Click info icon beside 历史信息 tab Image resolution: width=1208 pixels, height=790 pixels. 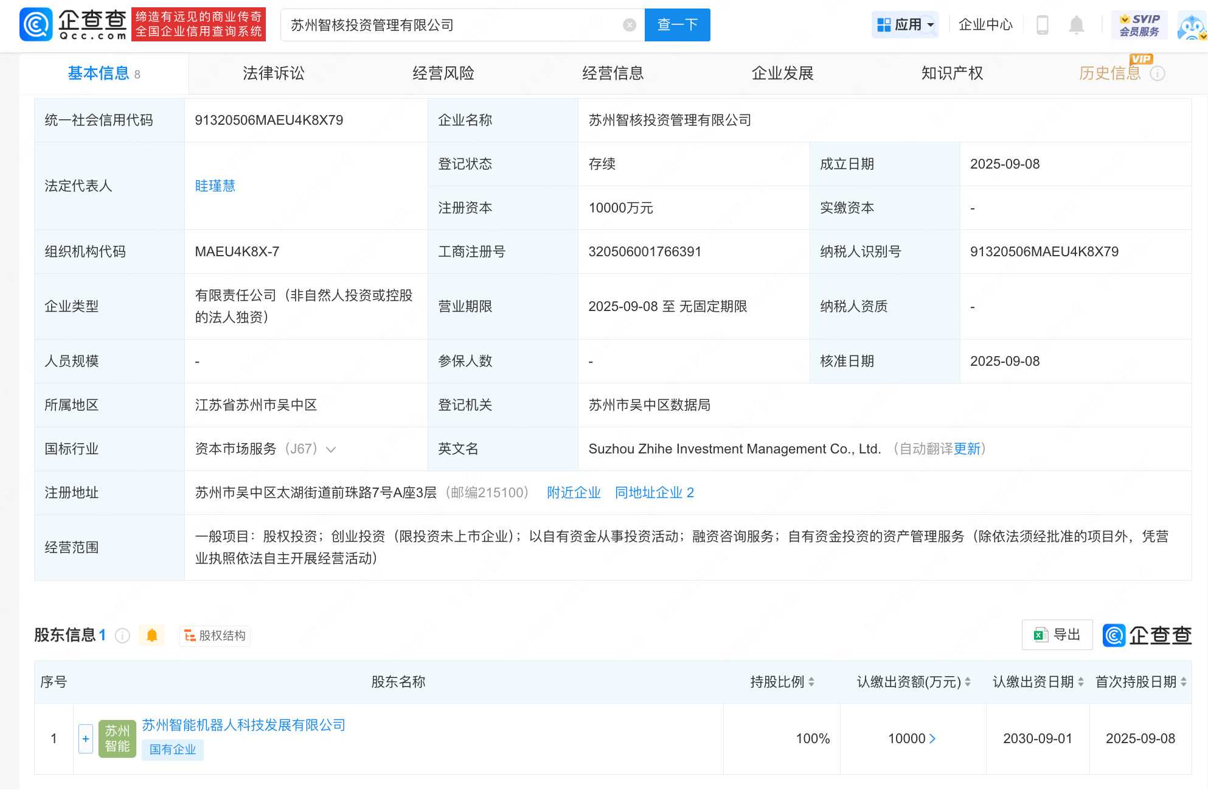coord(1158,74)
